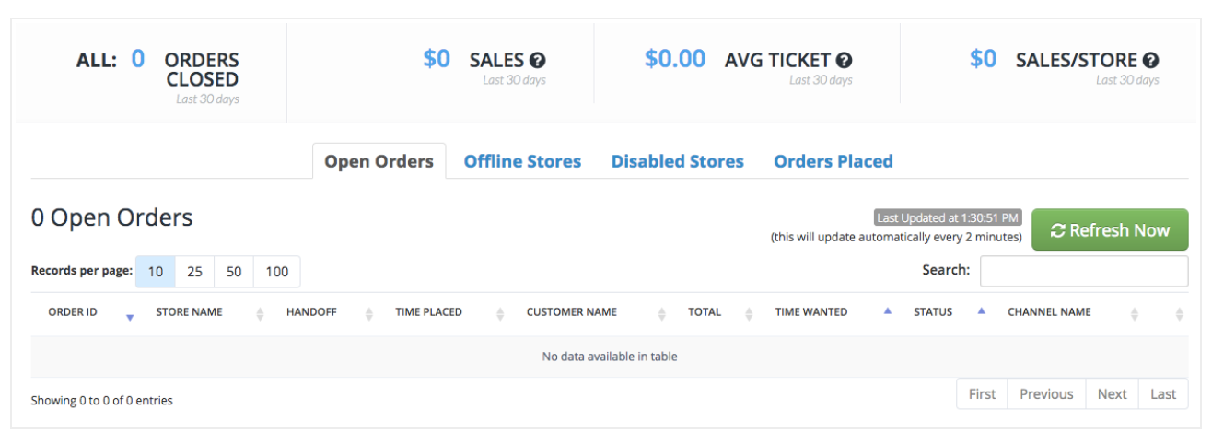Sort by Handoff column arrows
The height and width of the screenshot is (433, 1212).
pyautogui.click(x=368, y=313)
